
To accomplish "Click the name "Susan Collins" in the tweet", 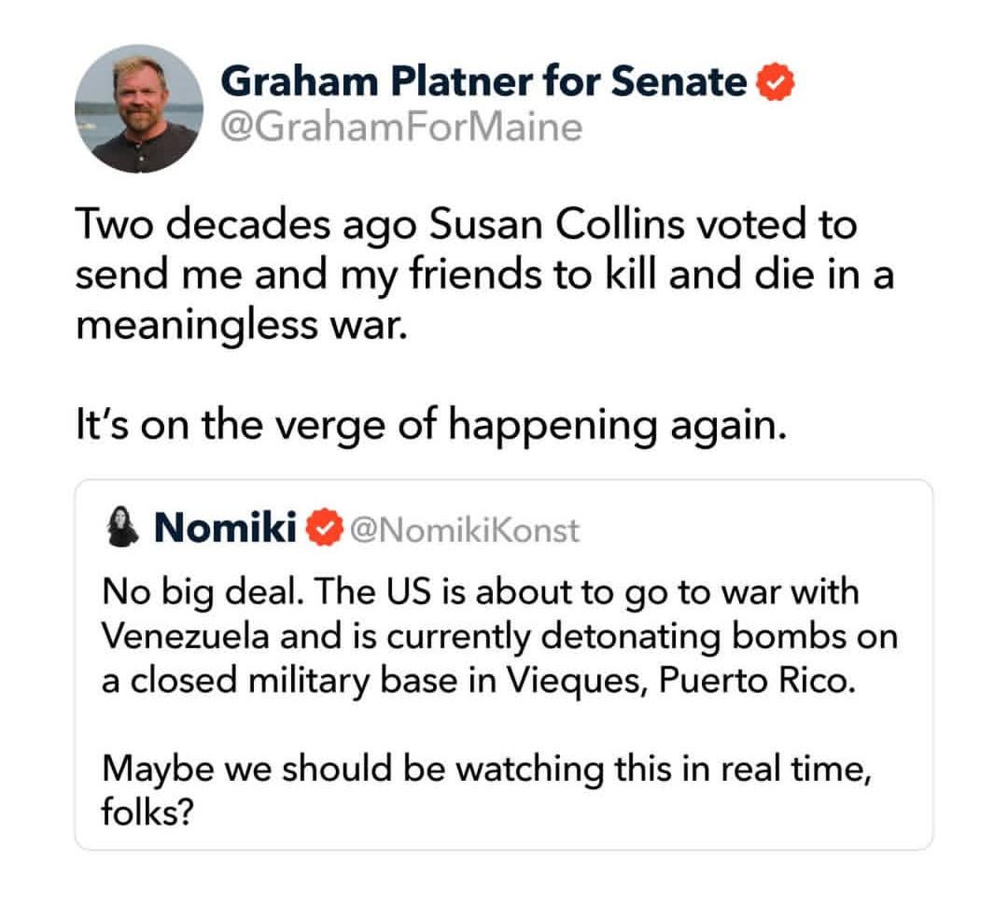I will (538, 226).
